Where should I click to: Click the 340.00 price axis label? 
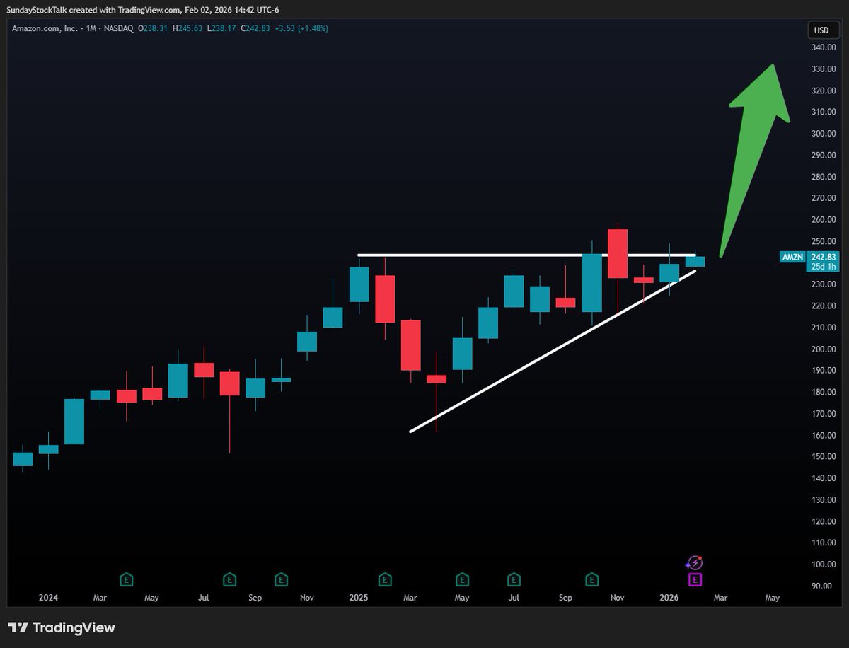tap(824, 47)
